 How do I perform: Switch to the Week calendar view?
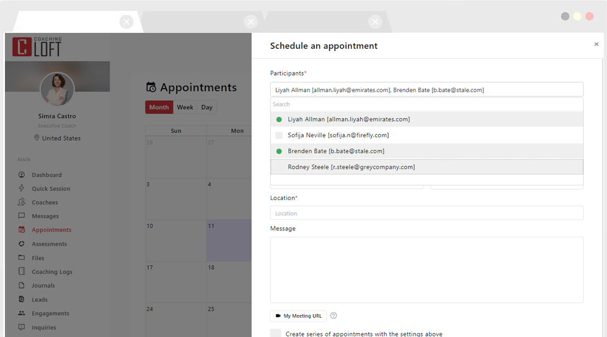pyautogui.click(x=185, y=107)
